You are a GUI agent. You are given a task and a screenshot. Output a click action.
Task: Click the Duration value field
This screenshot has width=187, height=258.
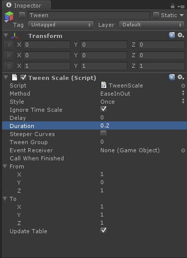pos(143,125)
